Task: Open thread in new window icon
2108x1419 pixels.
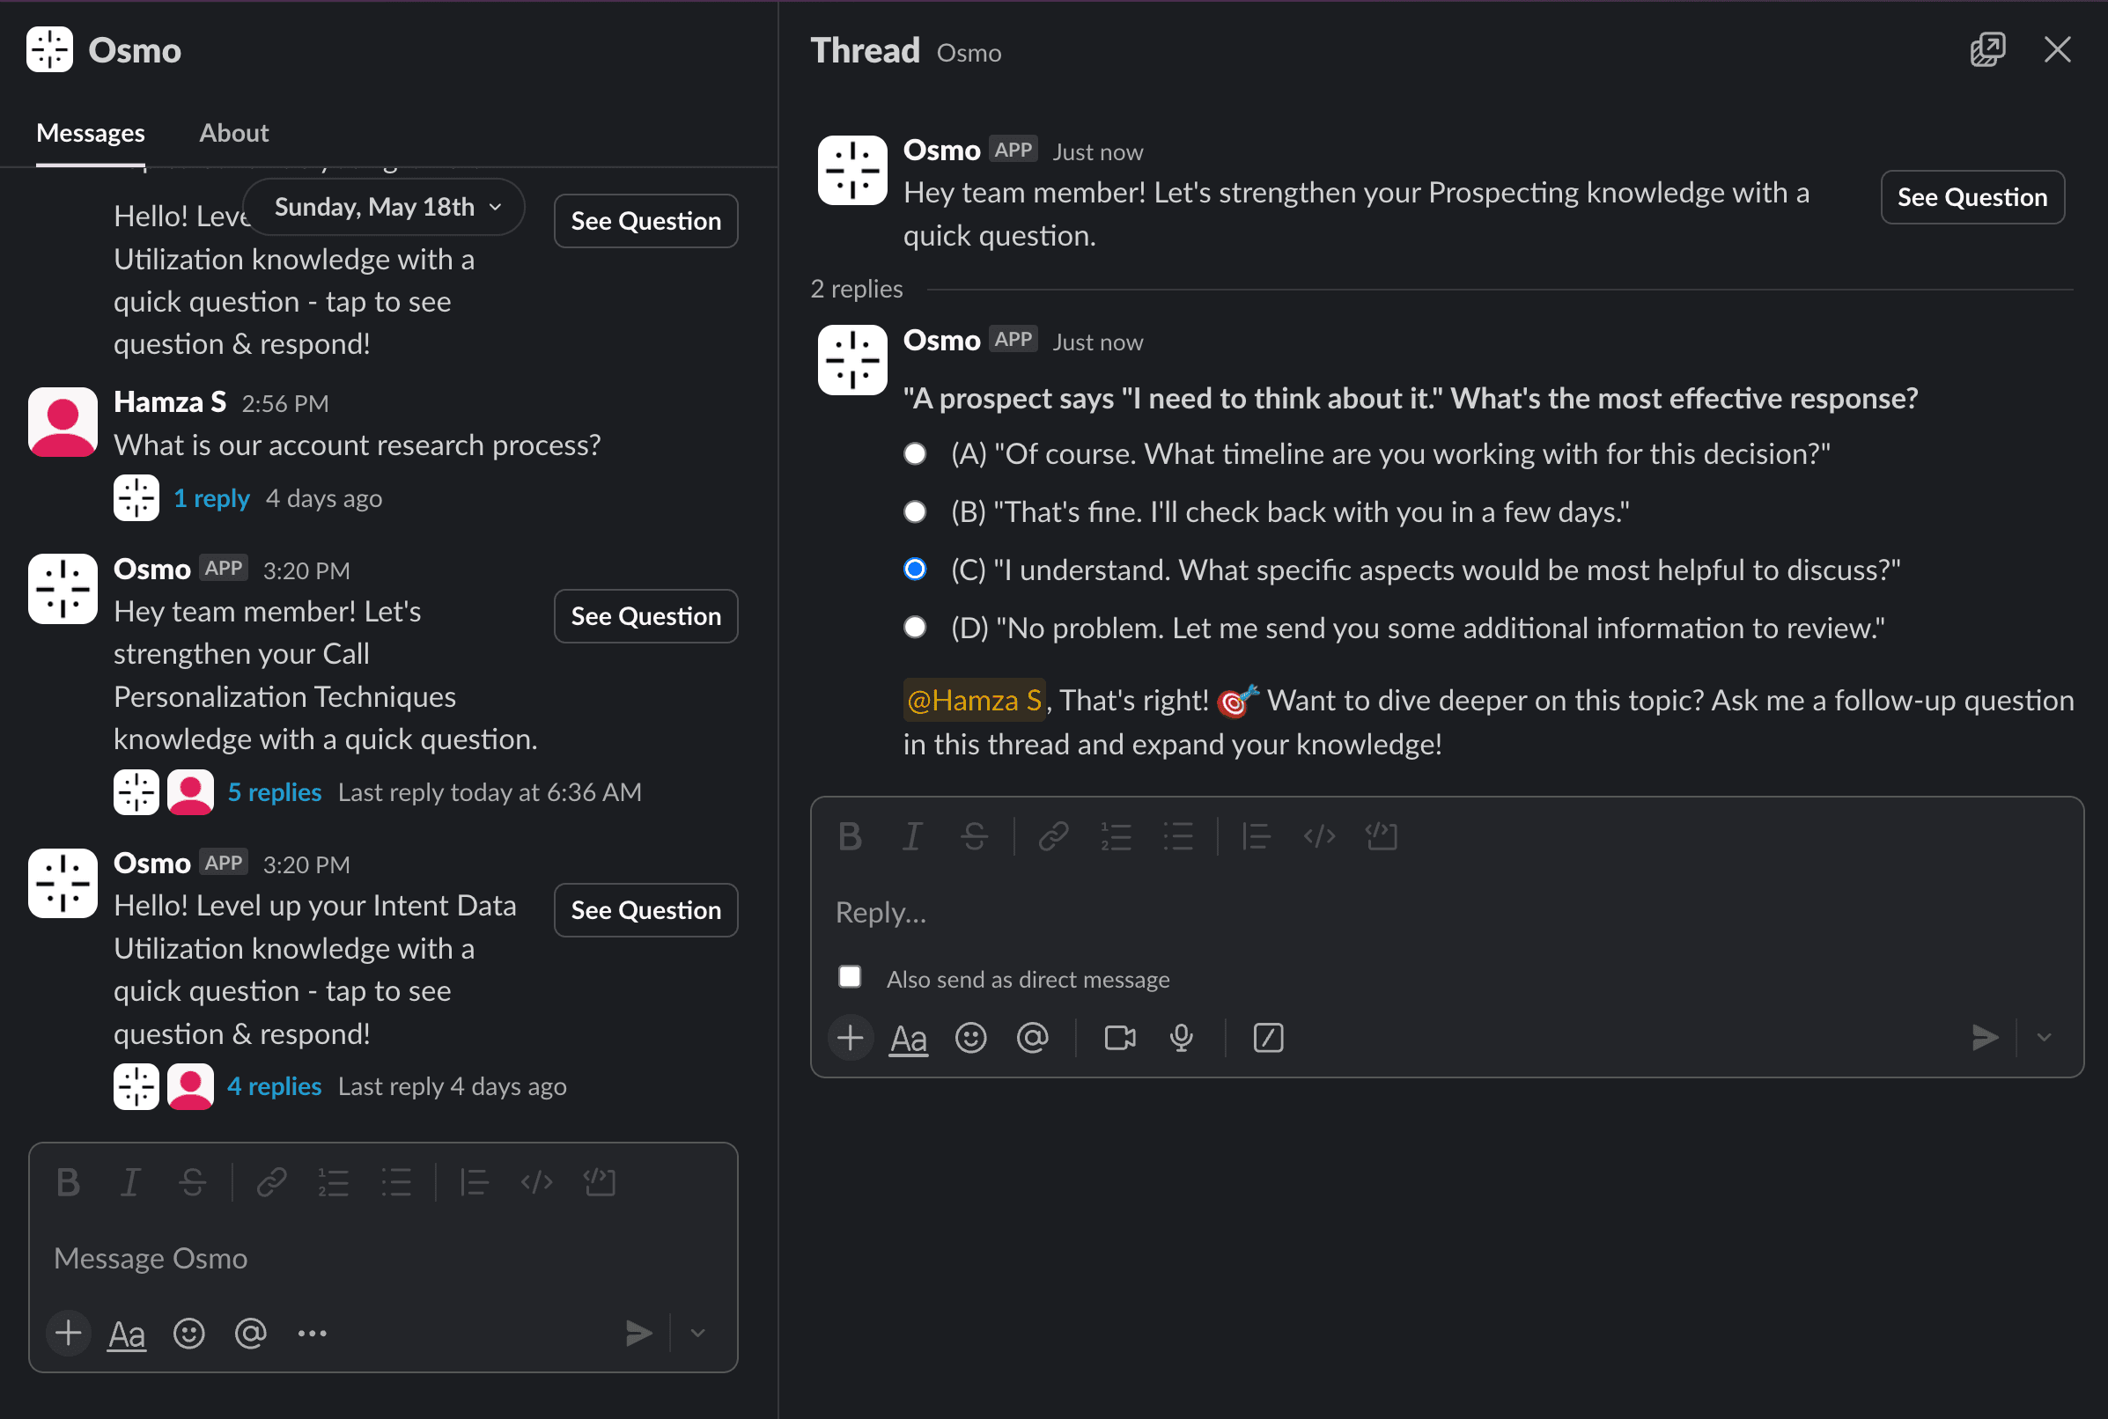Action: [1986, 50]
